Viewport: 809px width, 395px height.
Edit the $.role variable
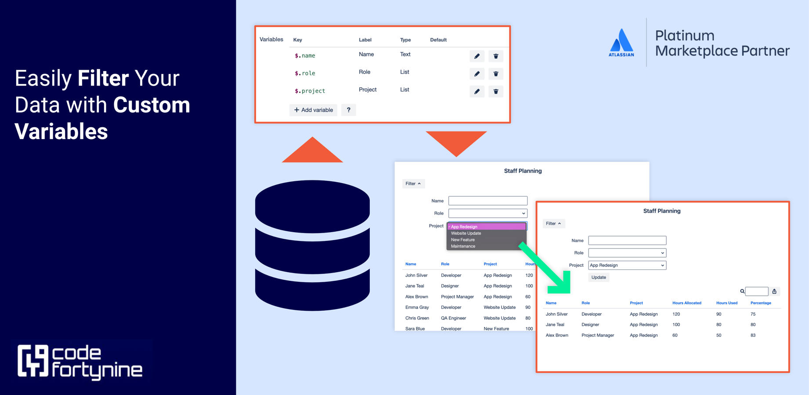tap(477, 74)
